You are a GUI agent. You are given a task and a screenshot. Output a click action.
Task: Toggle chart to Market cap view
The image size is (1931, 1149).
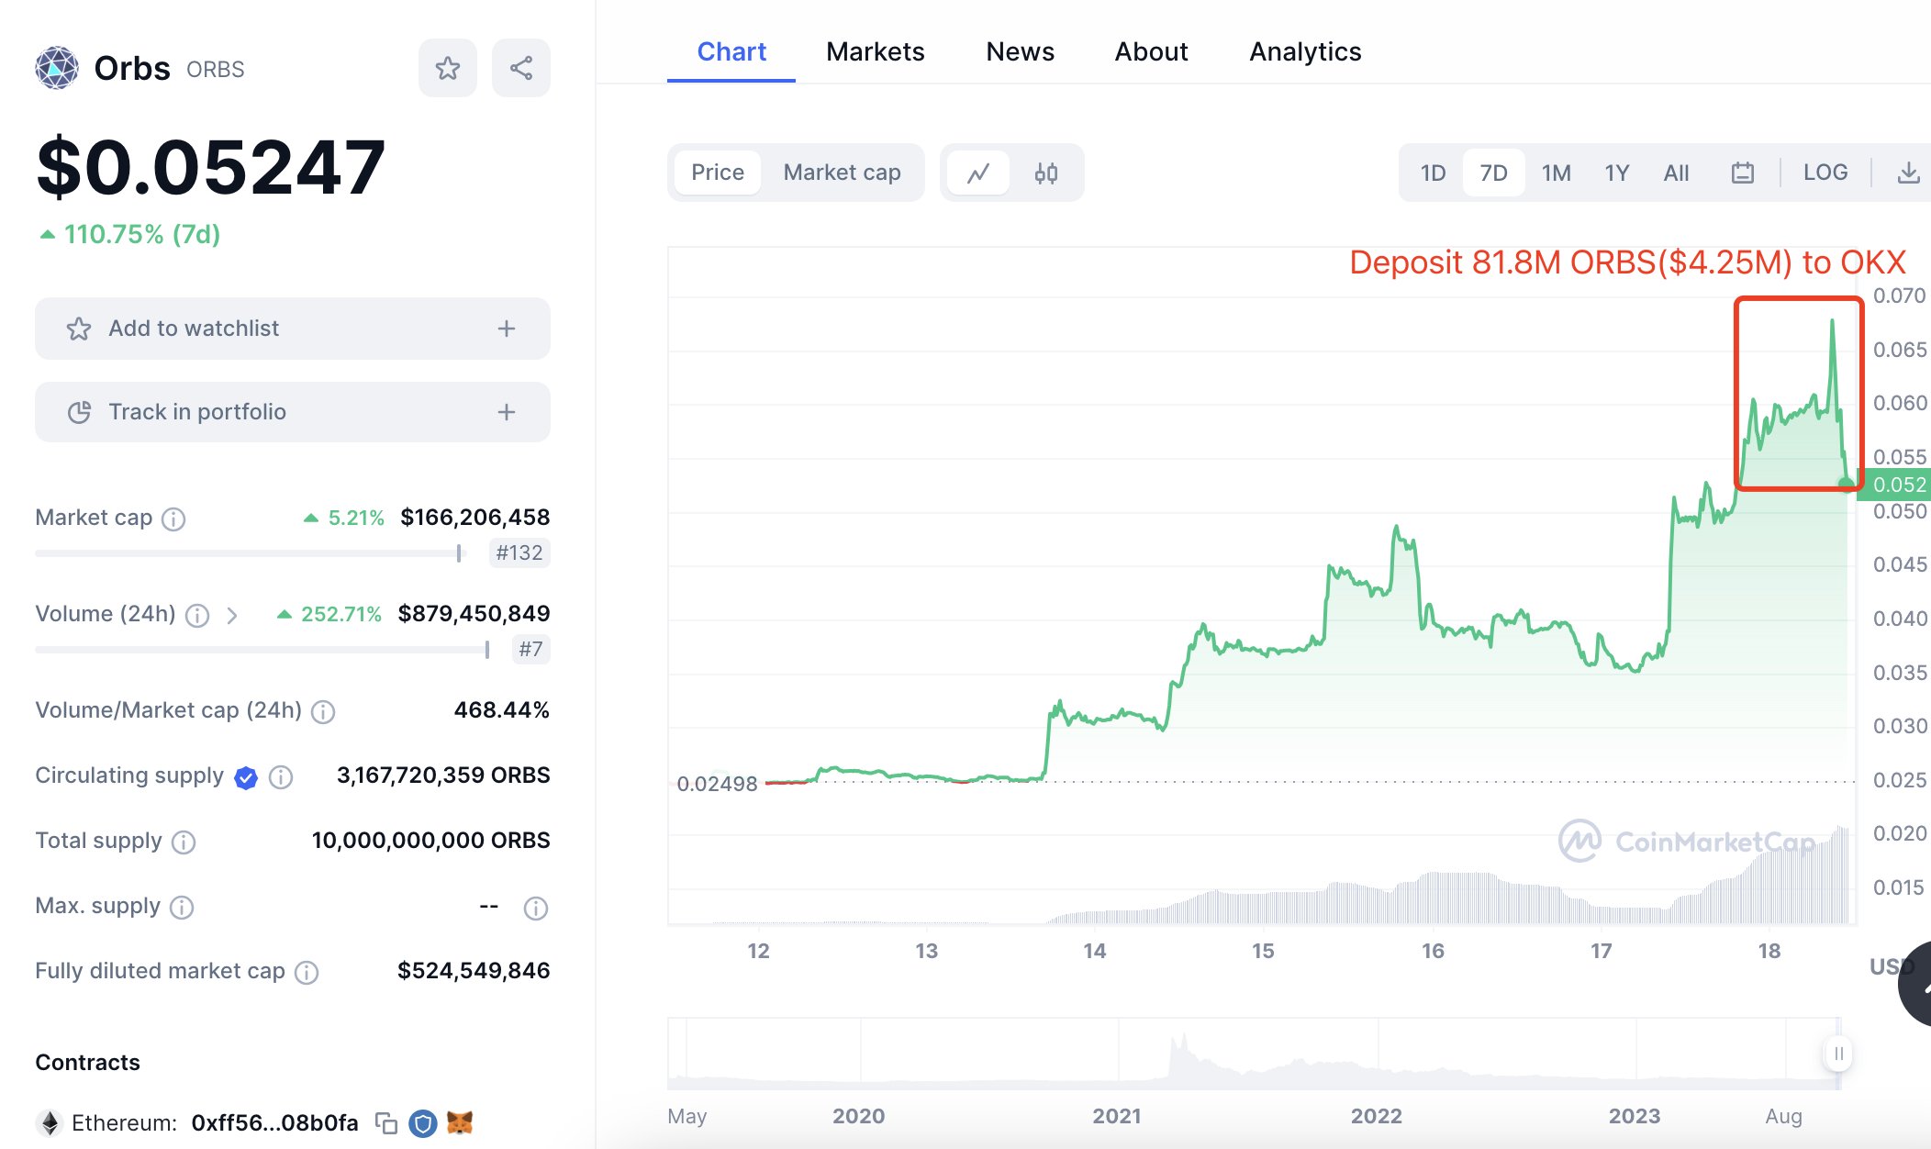tap(842, 173)
